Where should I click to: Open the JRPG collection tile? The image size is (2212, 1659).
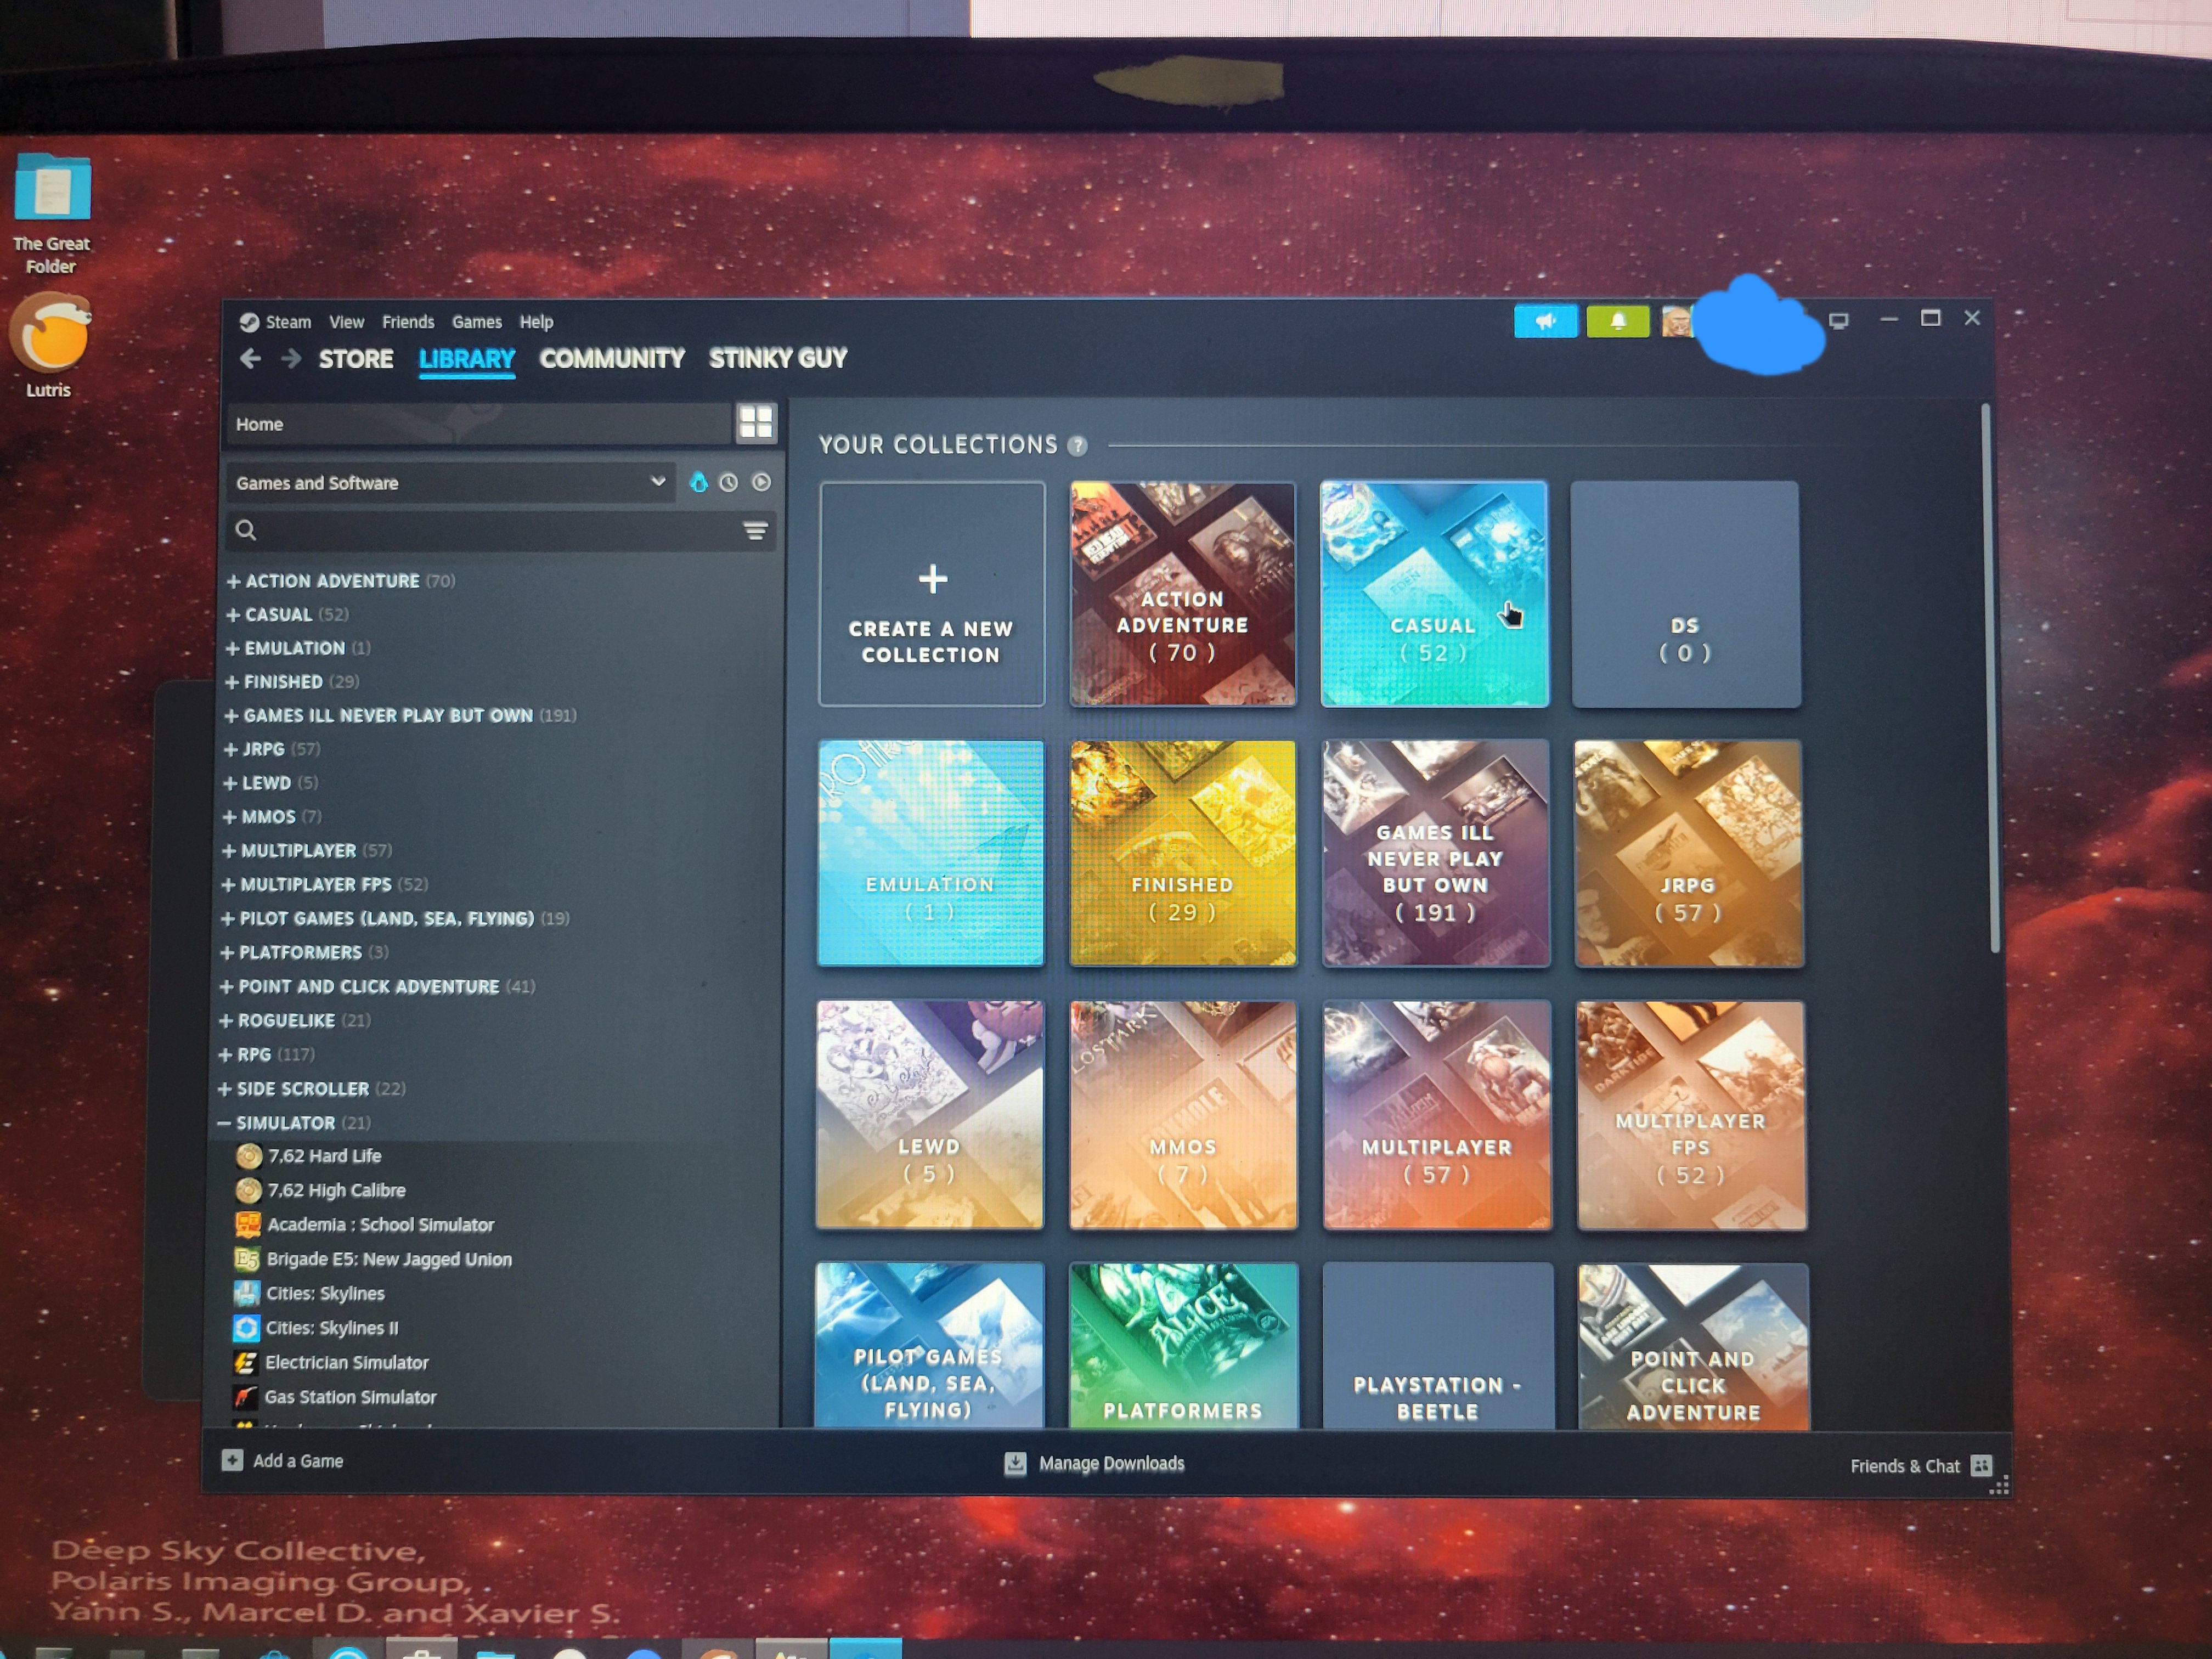(x=1689, y=854)
